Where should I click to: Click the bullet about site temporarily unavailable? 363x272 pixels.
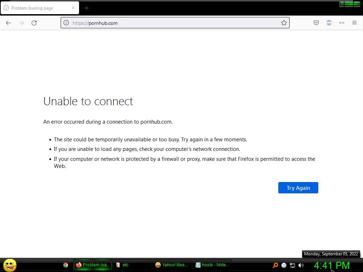point(150,140)
